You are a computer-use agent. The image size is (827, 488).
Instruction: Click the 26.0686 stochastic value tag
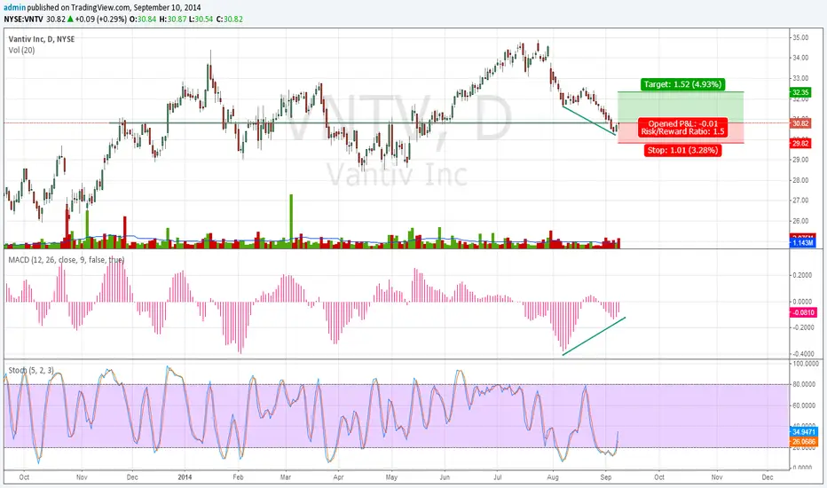(x=803, y=442)
